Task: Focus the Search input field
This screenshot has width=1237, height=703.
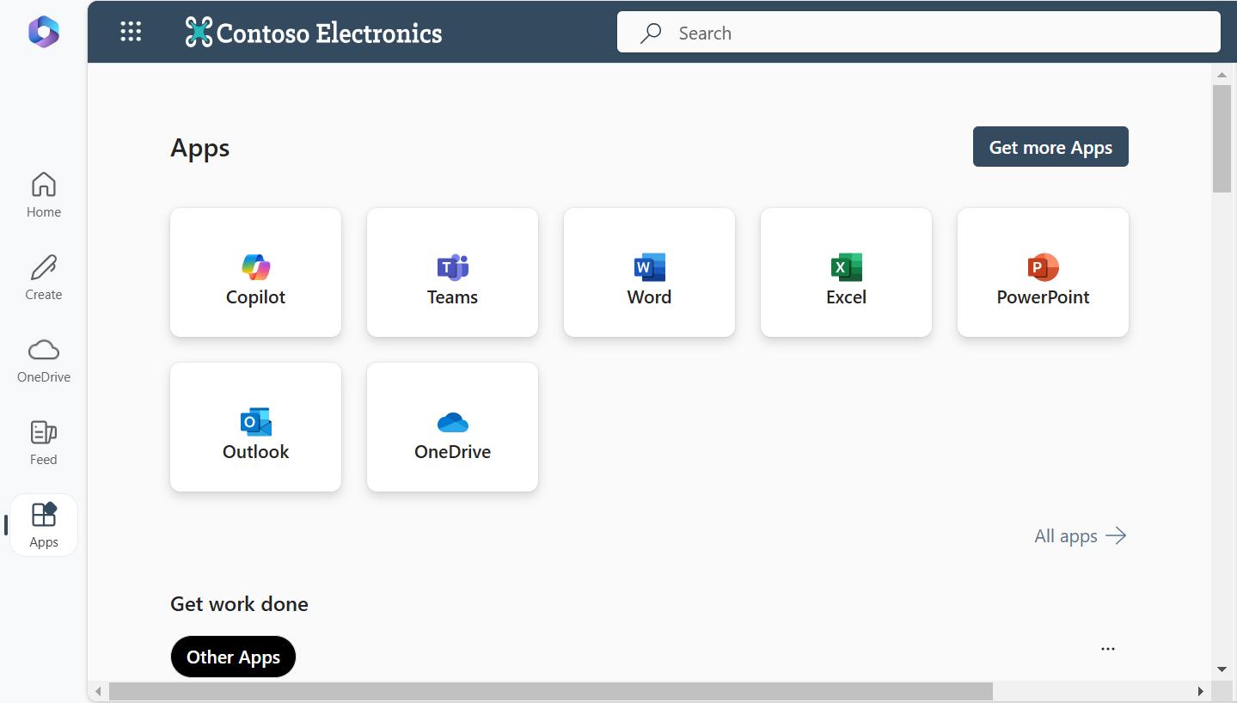Action: coord(919,33)
